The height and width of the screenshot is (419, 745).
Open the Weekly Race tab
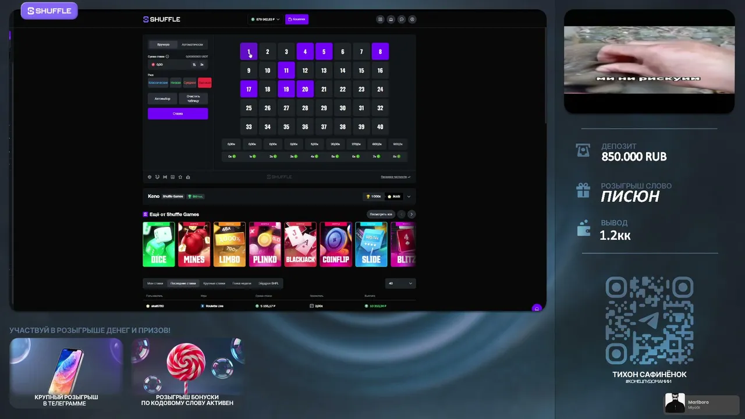(242, 283)
